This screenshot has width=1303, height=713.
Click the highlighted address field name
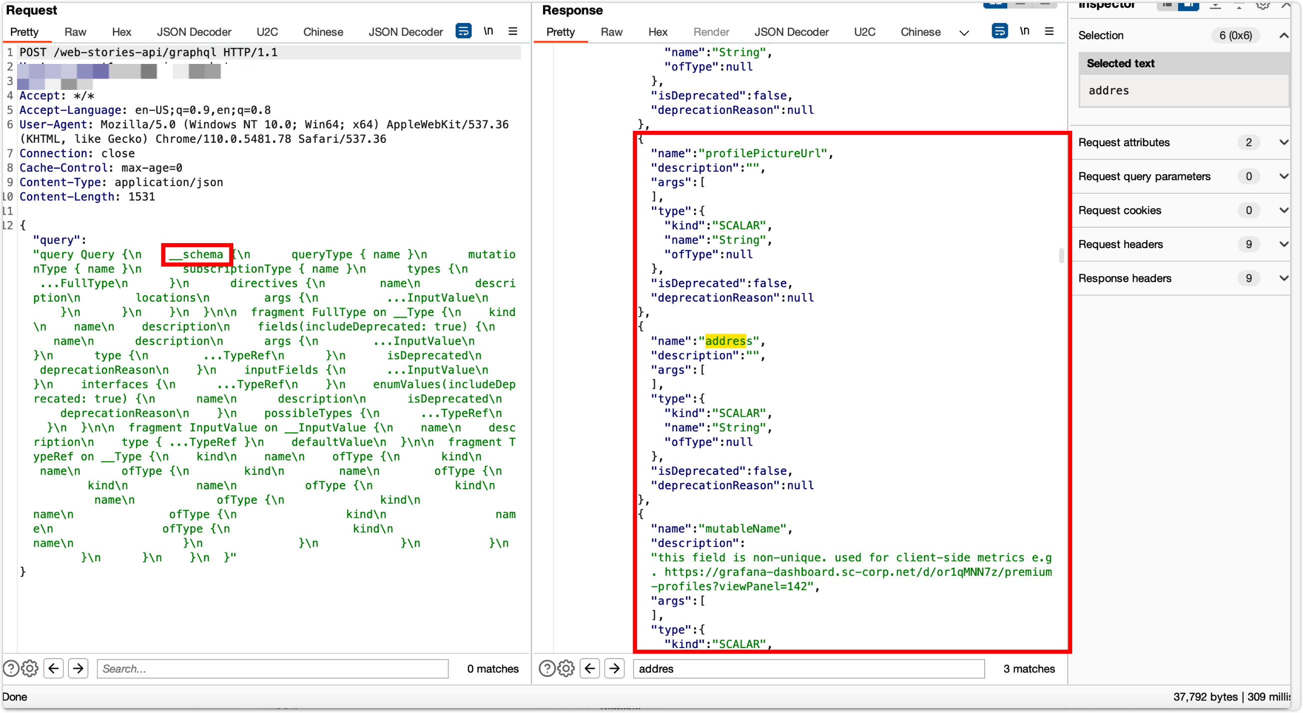coord(729,341)
